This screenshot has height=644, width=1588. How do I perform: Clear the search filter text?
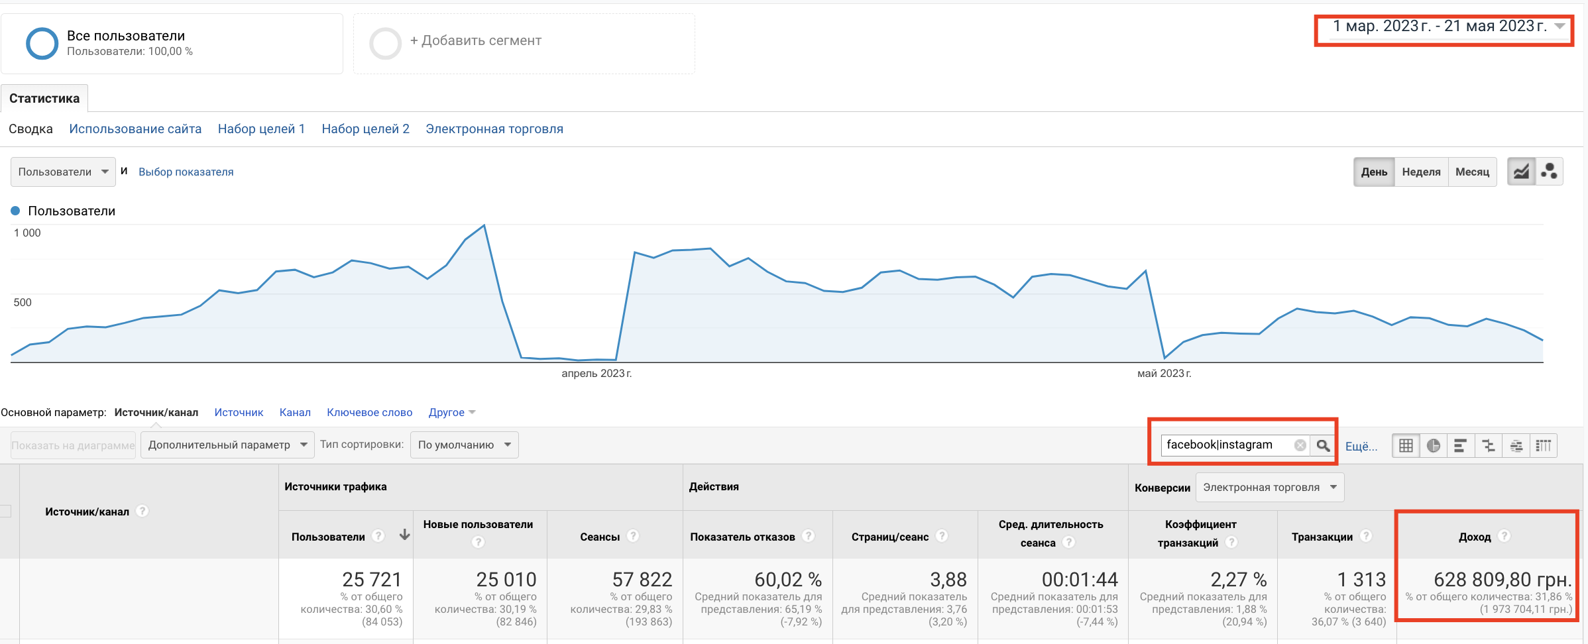tap(1300, 445)
